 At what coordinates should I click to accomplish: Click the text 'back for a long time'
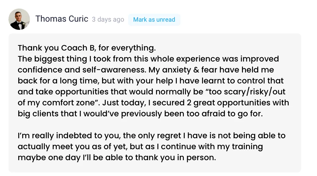(x=58, y=81)
